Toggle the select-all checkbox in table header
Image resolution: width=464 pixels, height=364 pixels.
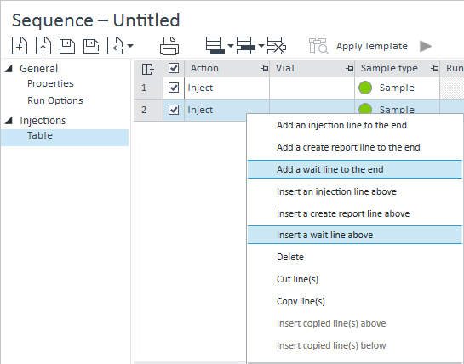[x=174, y=68]
